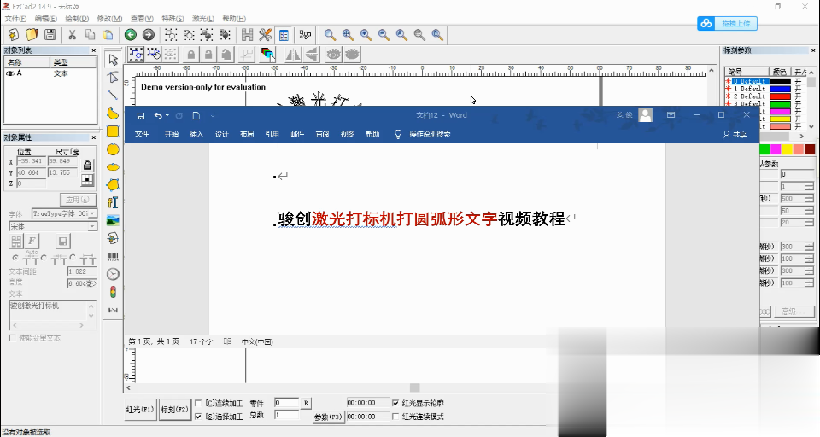Viewport: 820px width, 437px height.
Task: Select the Text tool icon
Action: click(x=113, y=202)
